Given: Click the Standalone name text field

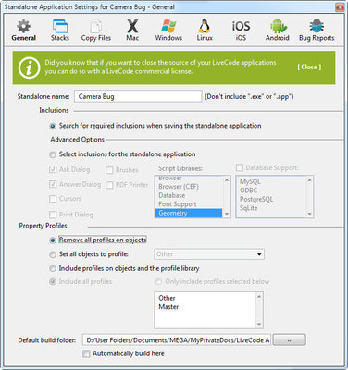Looking at the screenshot, I should tap(138, 96).
